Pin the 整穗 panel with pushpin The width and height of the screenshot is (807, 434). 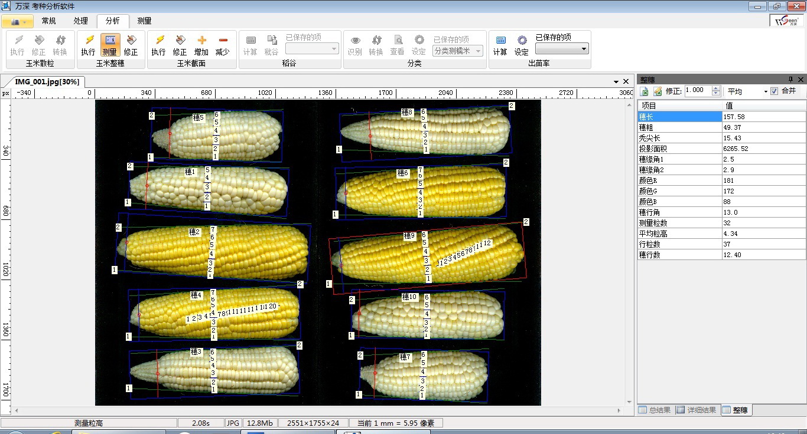790,80
